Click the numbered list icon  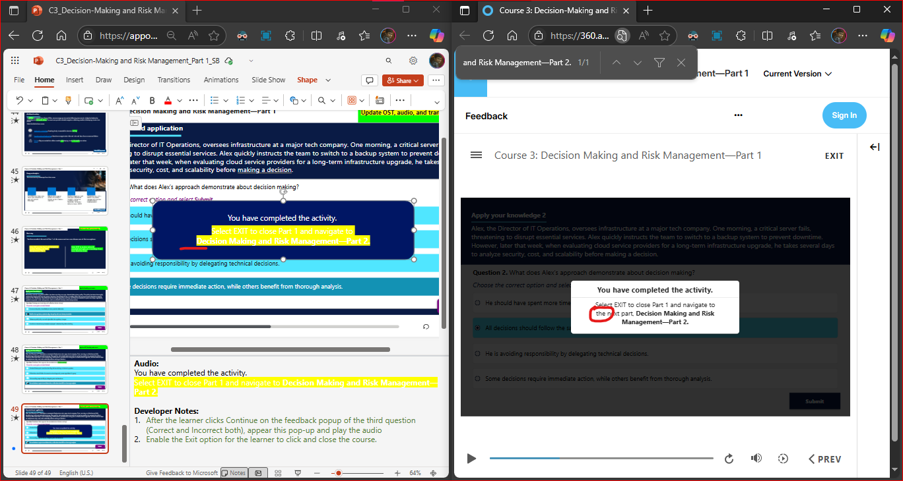pyautogui.click(x=240, y=100)
